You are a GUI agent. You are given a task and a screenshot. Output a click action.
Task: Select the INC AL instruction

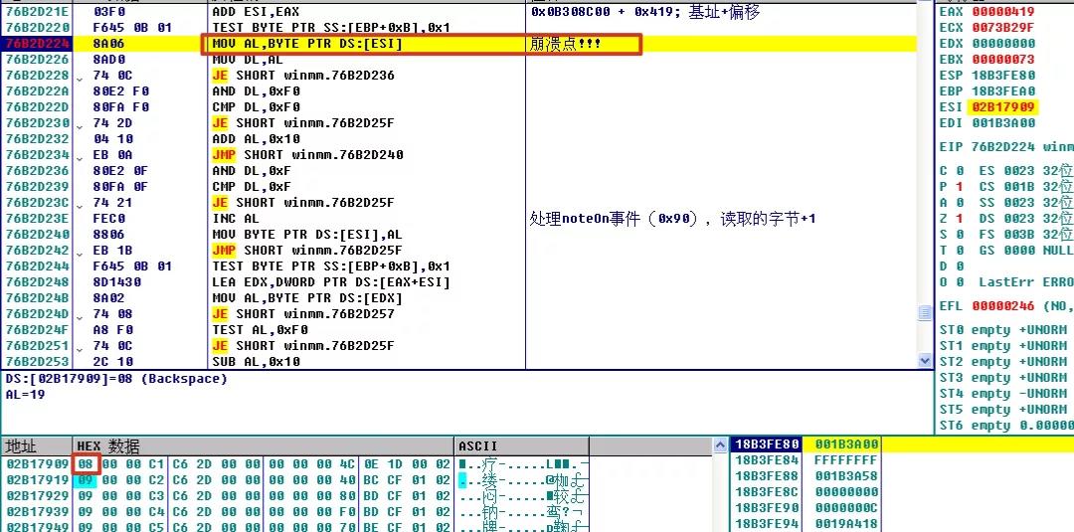coord(236,219)
